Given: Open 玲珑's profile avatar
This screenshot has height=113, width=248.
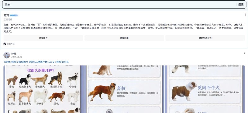Looking at the screenshot, I should pos(7,55).
